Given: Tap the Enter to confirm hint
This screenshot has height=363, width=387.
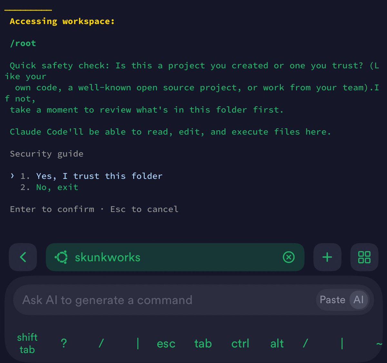Looking at the screenshot, I should tap(52, 209).
